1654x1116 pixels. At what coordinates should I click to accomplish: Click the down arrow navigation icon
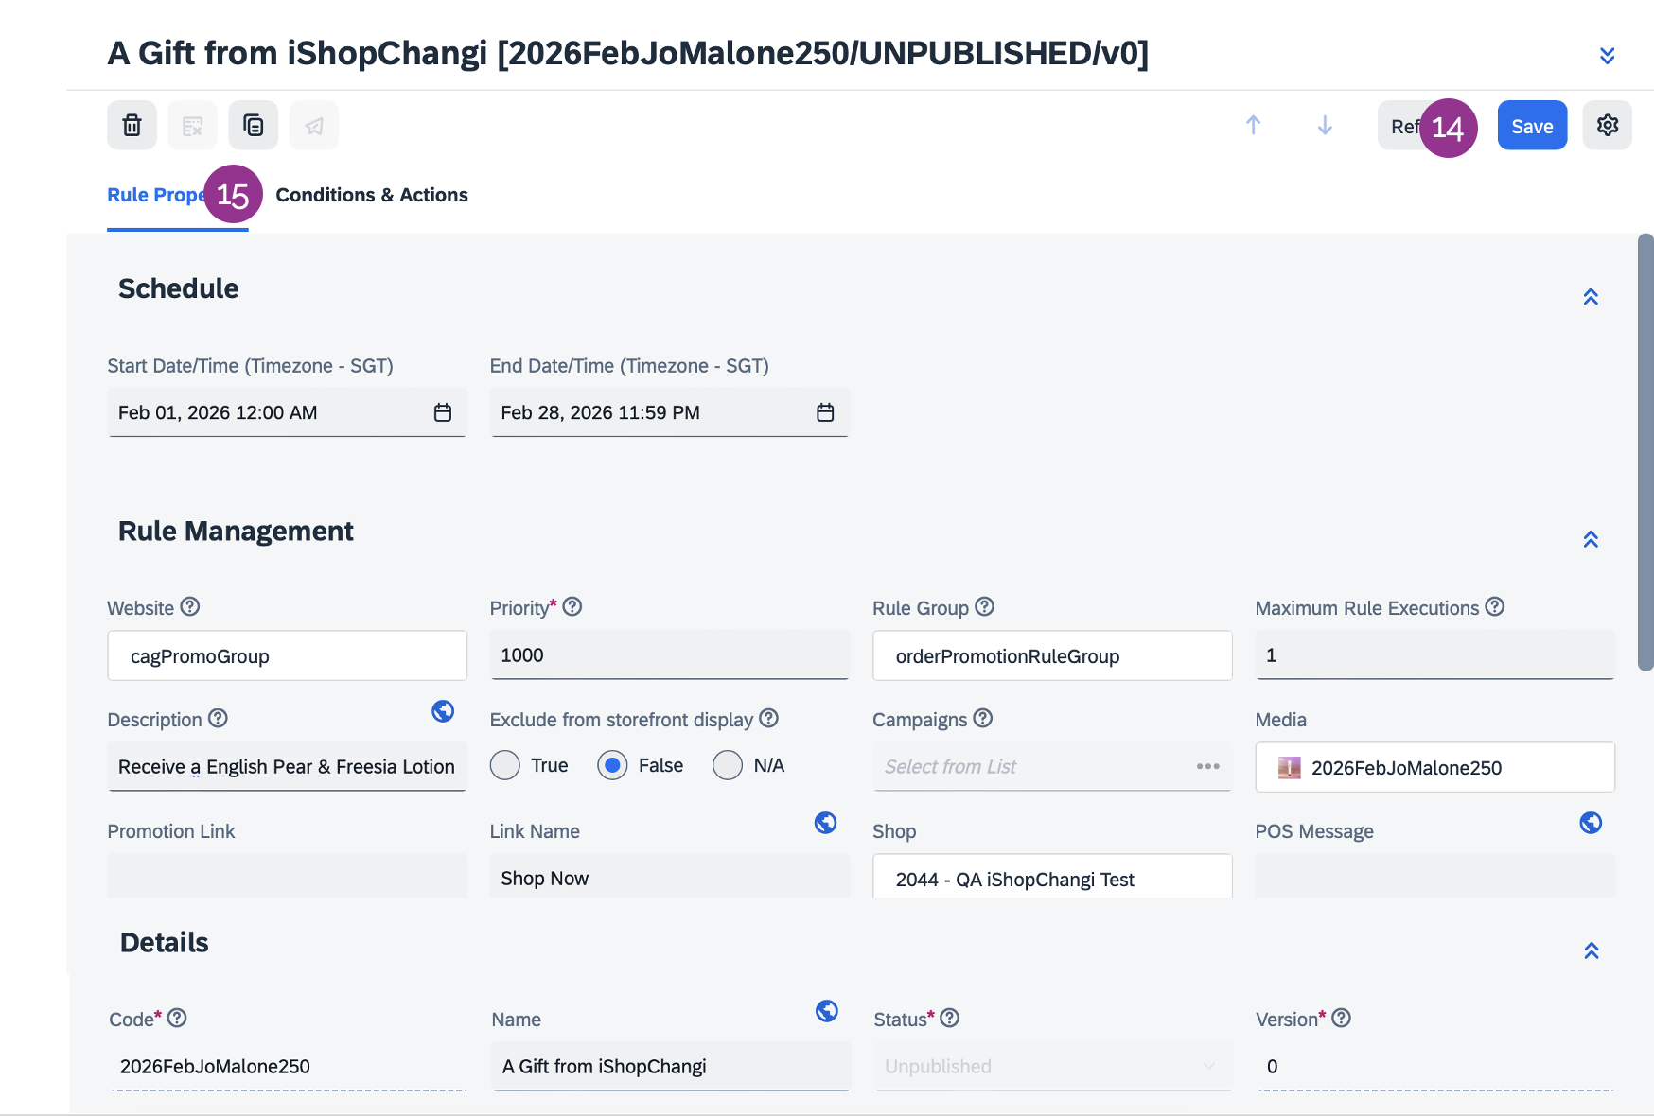coord(1325,125)
